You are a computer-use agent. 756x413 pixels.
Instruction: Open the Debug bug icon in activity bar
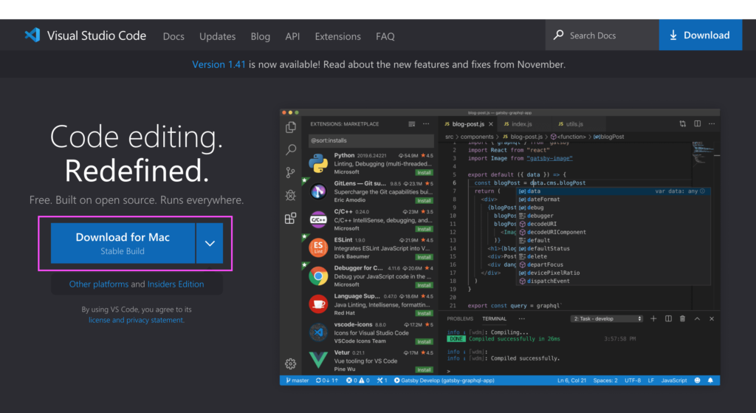click(290, 195)
